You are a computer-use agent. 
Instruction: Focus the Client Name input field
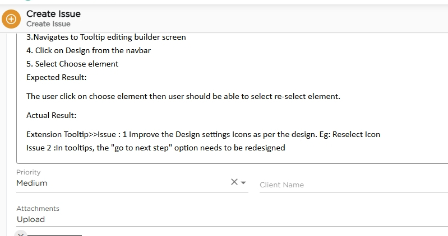point(354,185)
